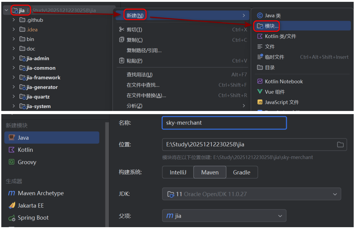Image resolution: width=355 pixels, height=229 pixels.
Task: Choose 剪切(T) from the context menu
Action: pos(182,30)
